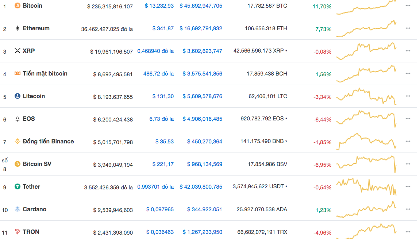Click Bitcoin price $ 13,232,93
The height and width of the screenshot is (239, 420).
point(159,5)
